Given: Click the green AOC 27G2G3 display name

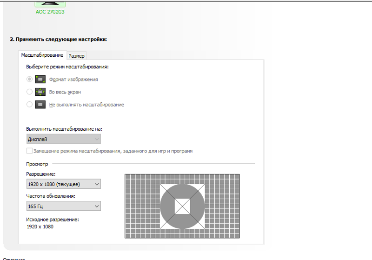Looking at the screenshot, I should (50, 12).
